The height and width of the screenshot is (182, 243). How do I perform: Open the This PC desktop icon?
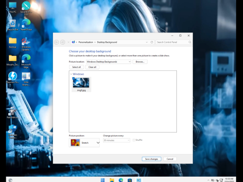click(x=13, y=7)
